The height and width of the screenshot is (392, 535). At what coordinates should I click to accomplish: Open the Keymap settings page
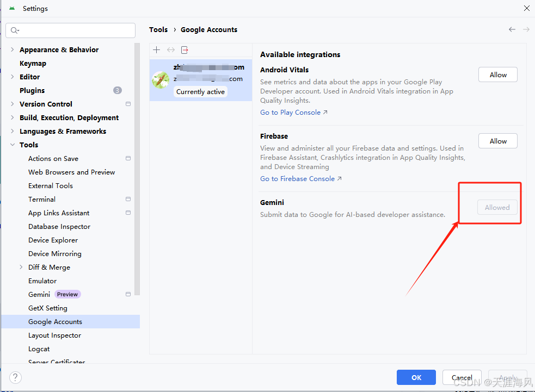(33, 64)
